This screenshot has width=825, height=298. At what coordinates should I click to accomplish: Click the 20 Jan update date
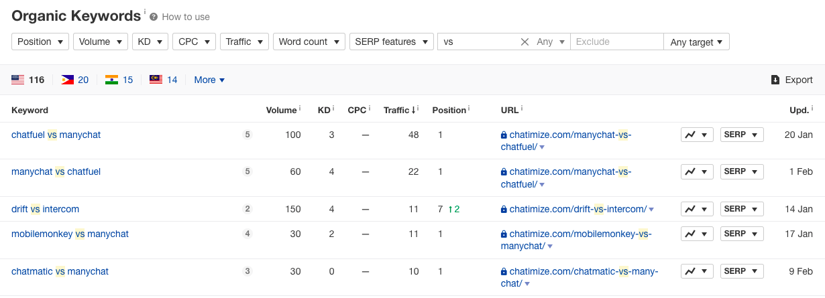tap(799, 135)
